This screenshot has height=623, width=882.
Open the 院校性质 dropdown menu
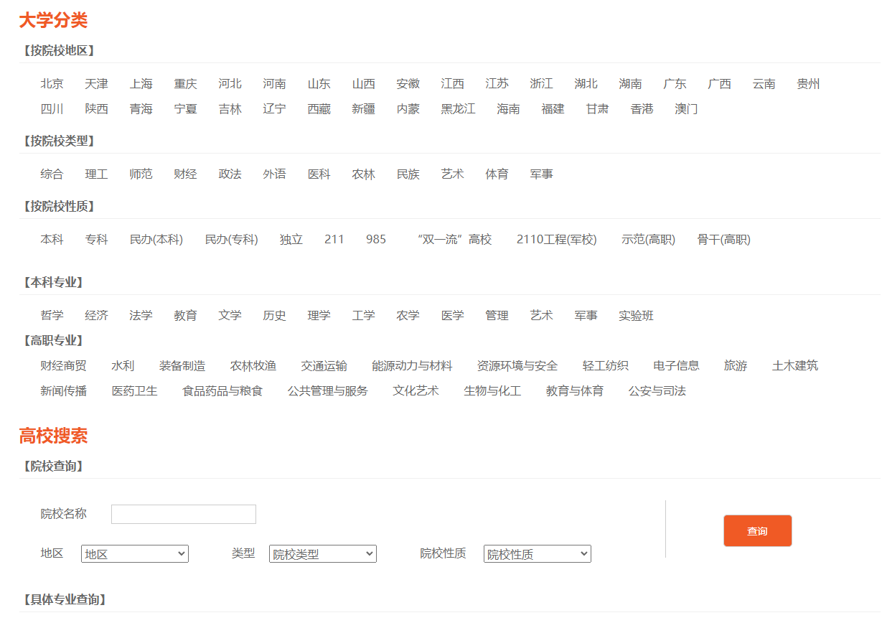(537, 554)
